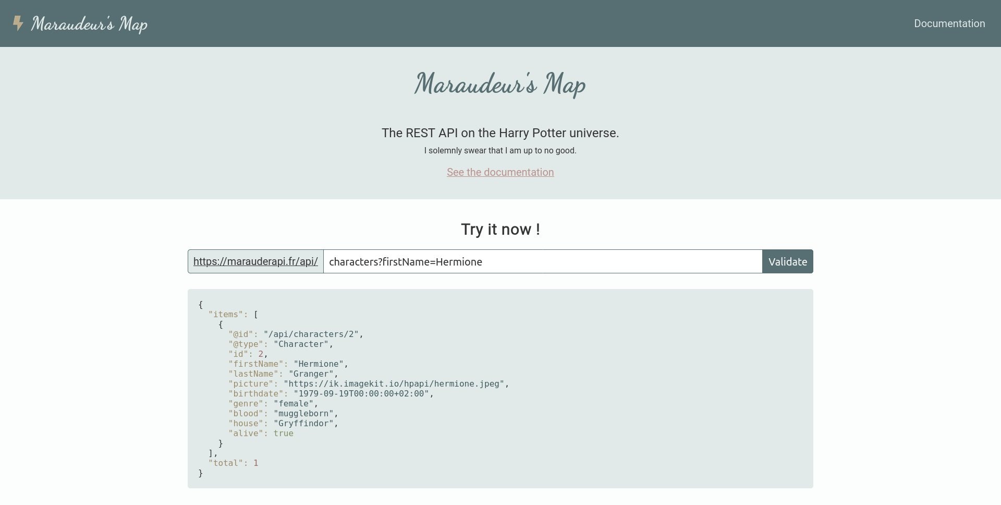Select the "Granger" lastName value
The width and height of the screenshot is (1001, 505).
click(x=311, y=374)
